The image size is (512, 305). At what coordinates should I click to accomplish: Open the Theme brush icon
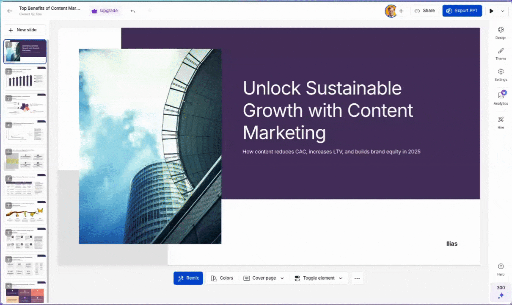coord(501,51)
